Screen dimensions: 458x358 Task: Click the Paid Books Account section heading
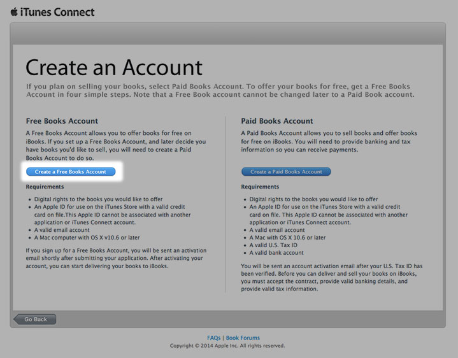point(277,121)
